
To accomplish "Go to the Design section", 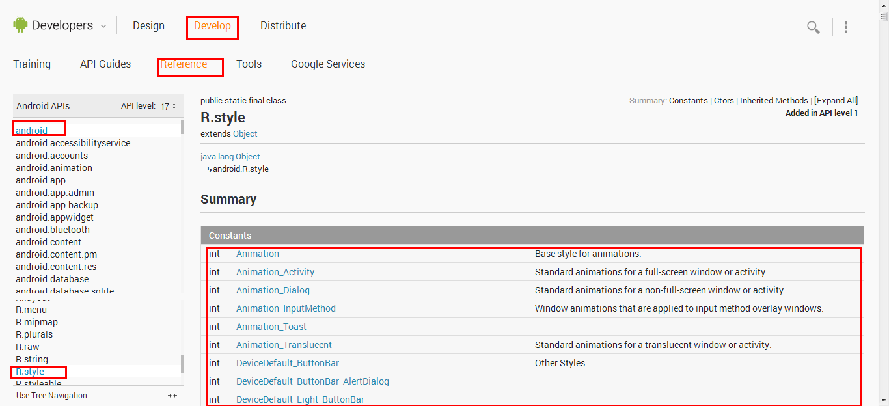I will [x=148, y=26].
